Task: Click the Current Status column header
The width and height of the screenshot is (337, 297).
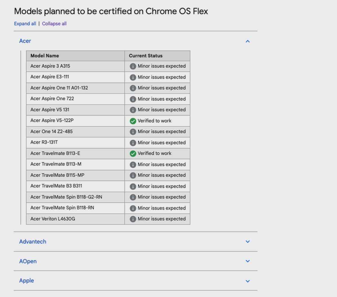Action: click(x=145, y=56)
